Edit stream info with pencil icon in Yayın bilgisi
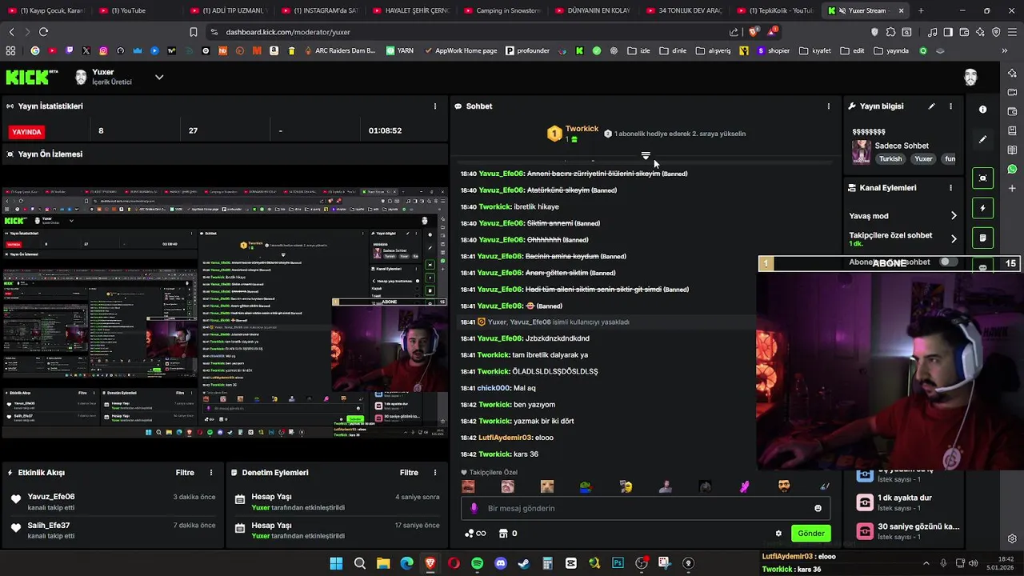 tap(931, 106)
